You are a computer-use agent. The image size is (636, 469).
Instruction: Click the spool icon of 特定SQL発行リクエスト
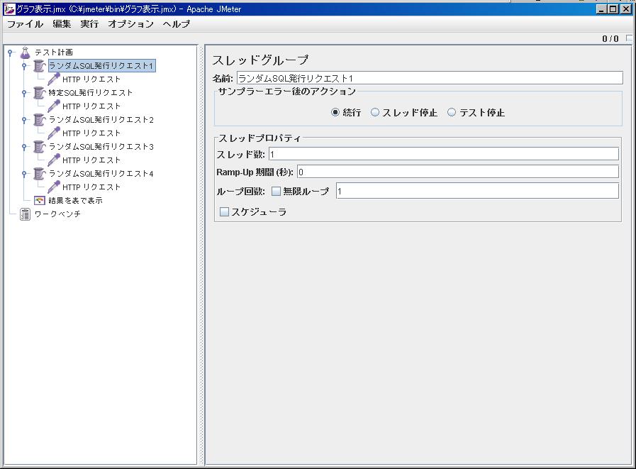click(x=39, y=93)
